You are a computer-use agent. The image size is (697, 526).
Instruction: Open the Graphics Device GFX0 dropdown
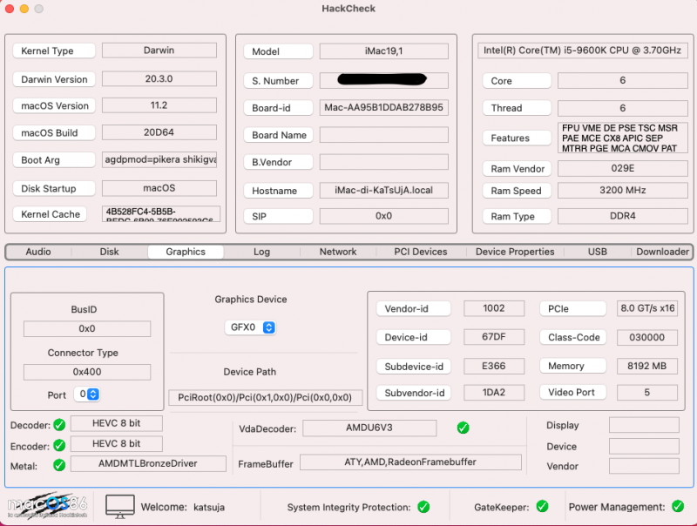tap(250, 327)
